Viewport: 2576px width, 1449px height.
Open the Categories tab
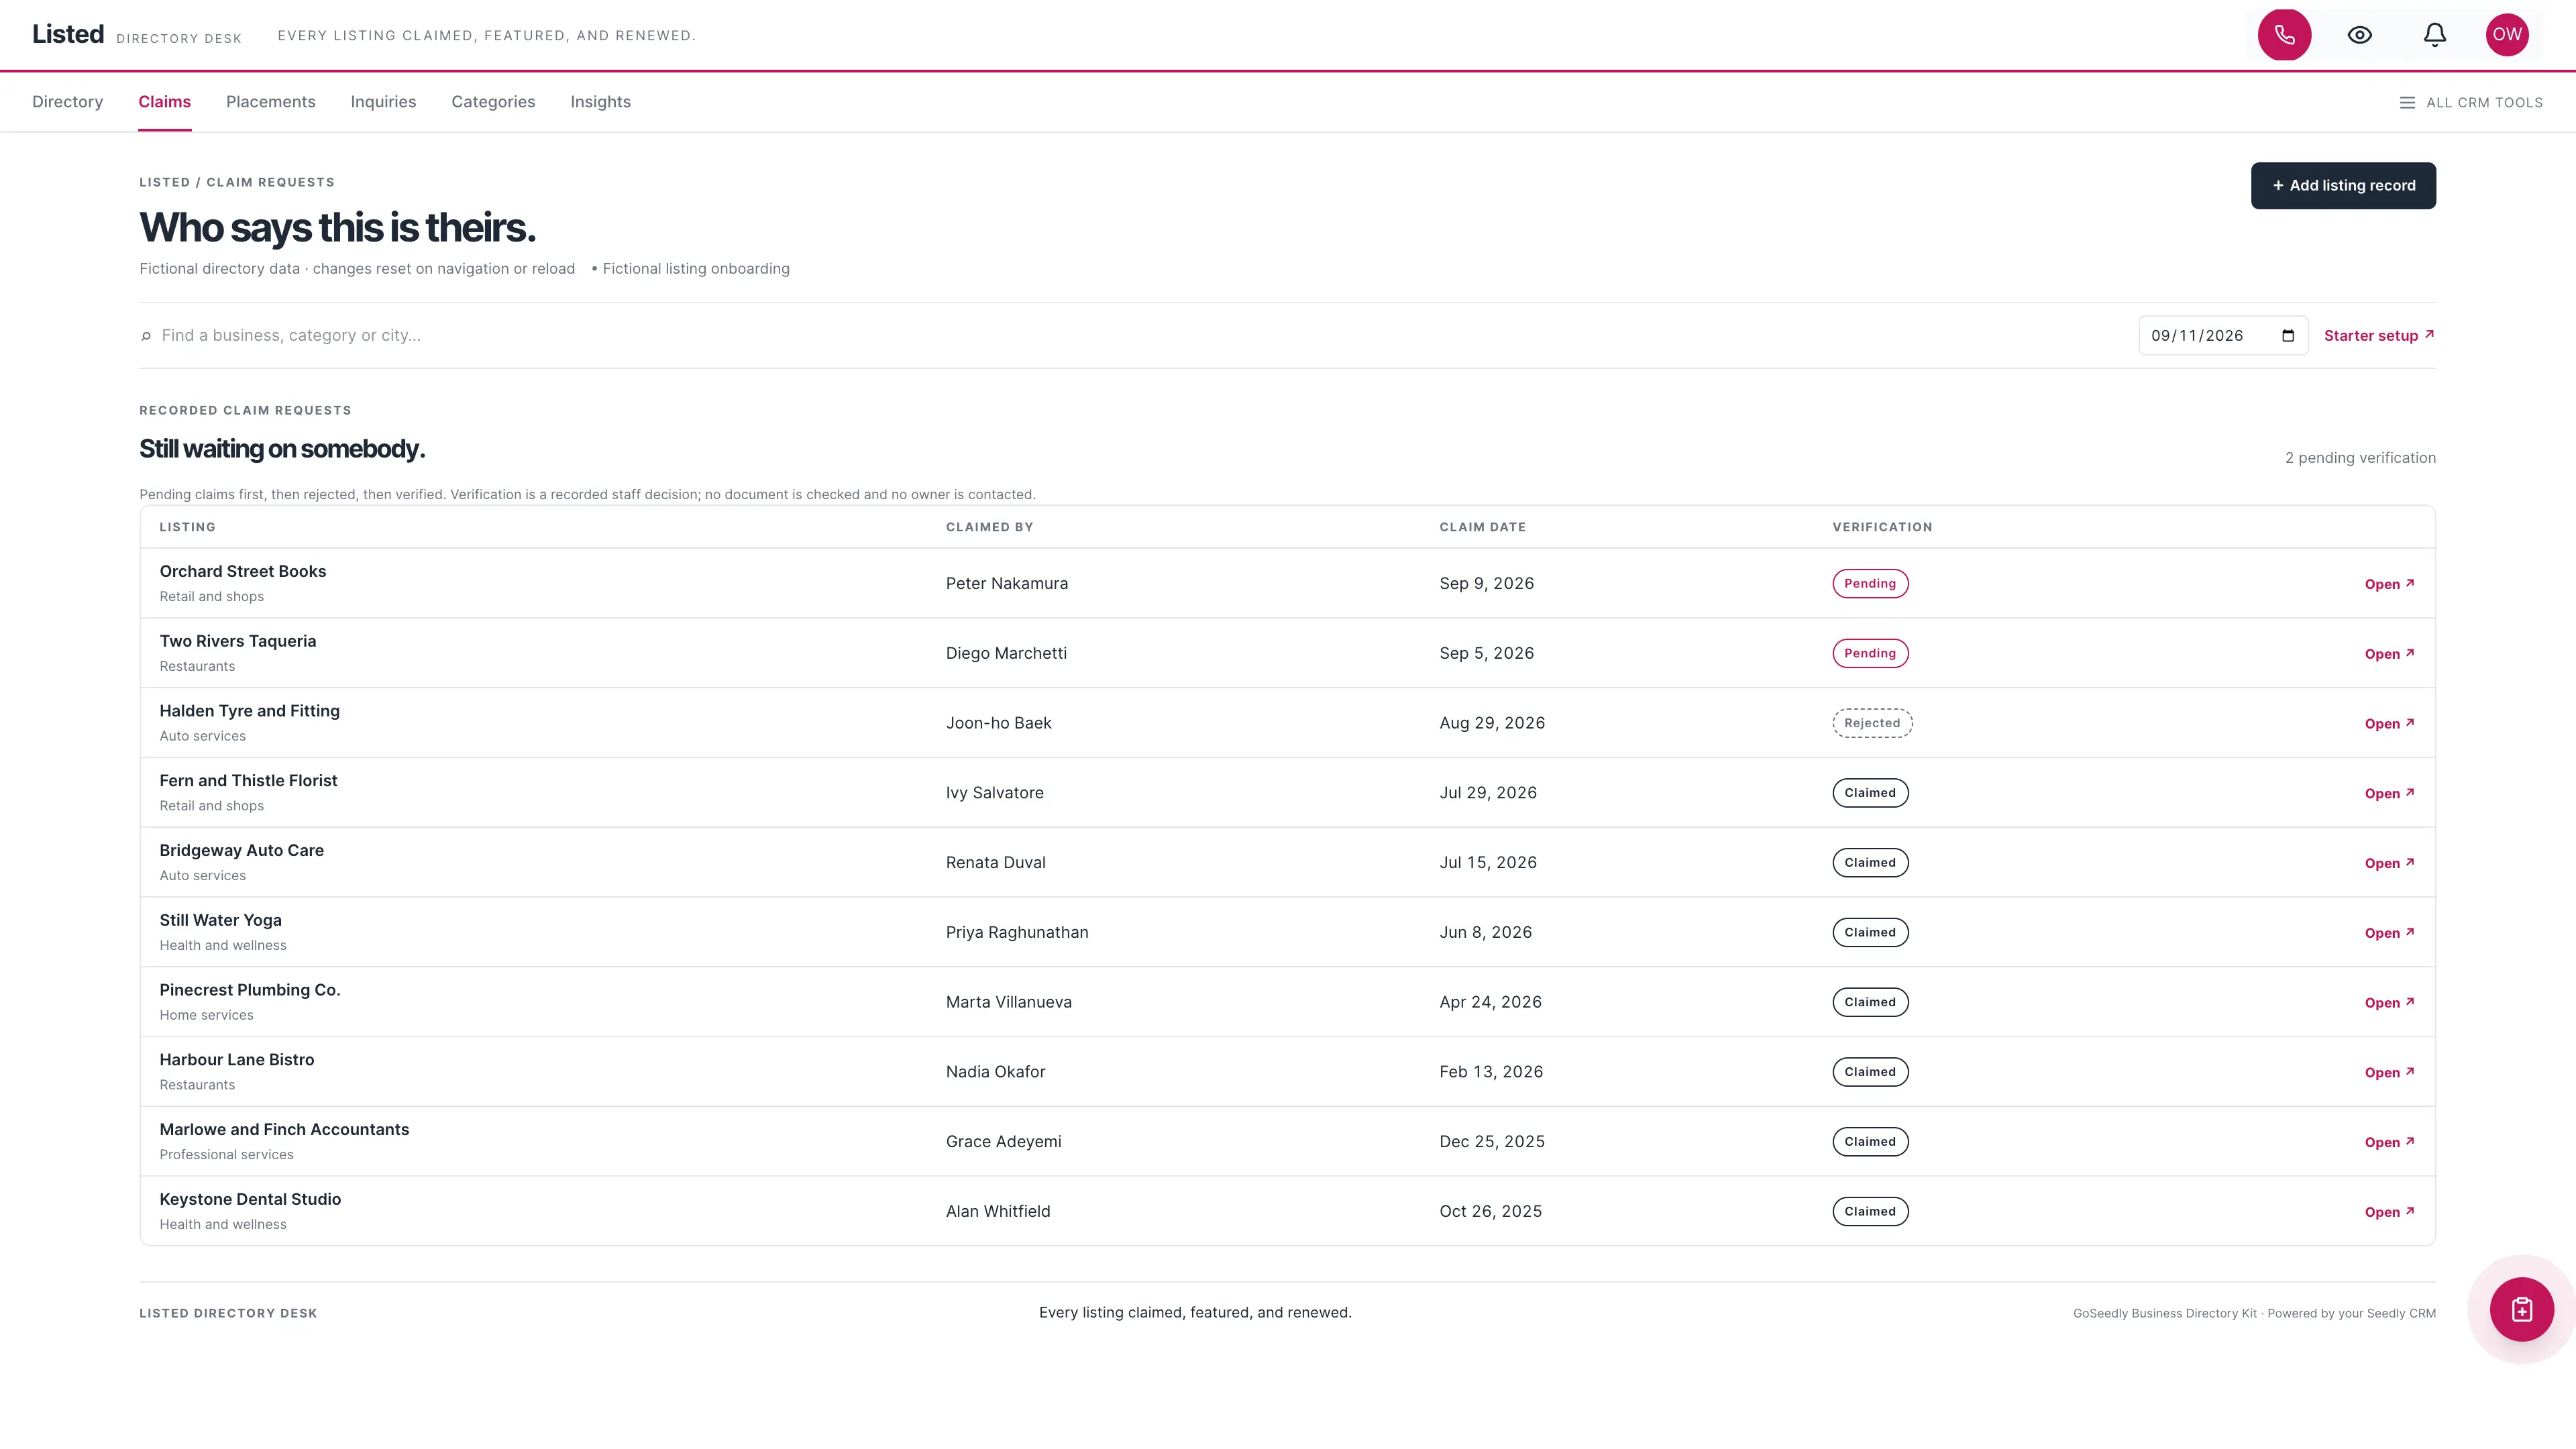click(x=493, y=102)
